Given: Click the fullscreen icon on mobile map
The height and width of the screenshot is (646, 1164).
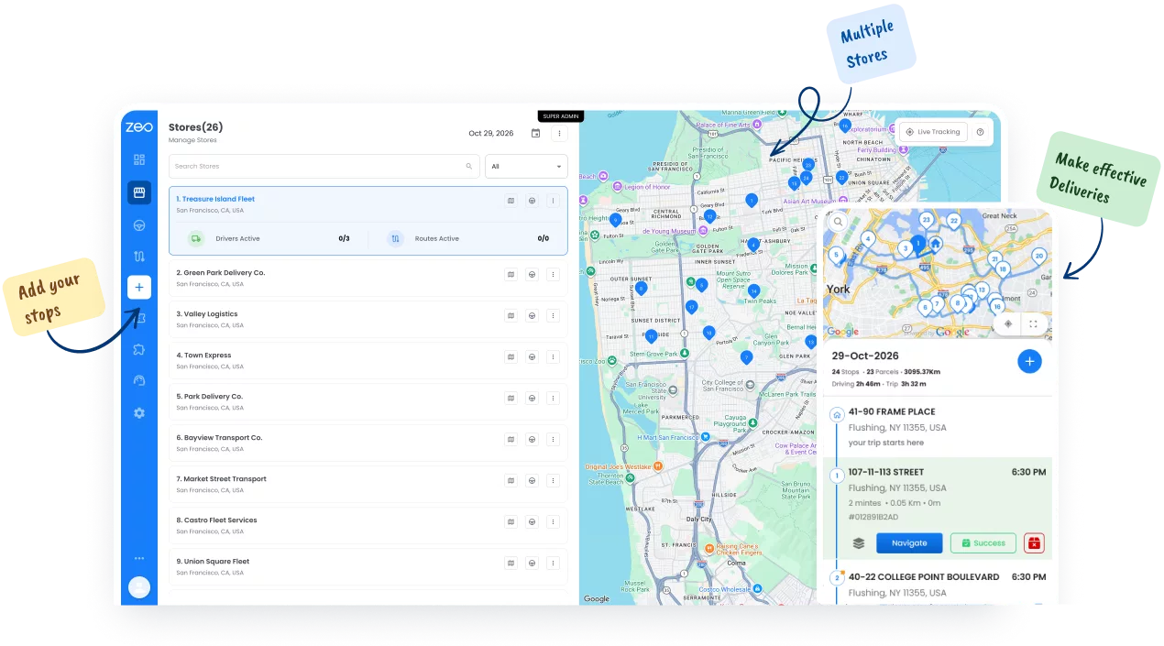Looking at the screenshot, I should click(x=1033, y=323).
